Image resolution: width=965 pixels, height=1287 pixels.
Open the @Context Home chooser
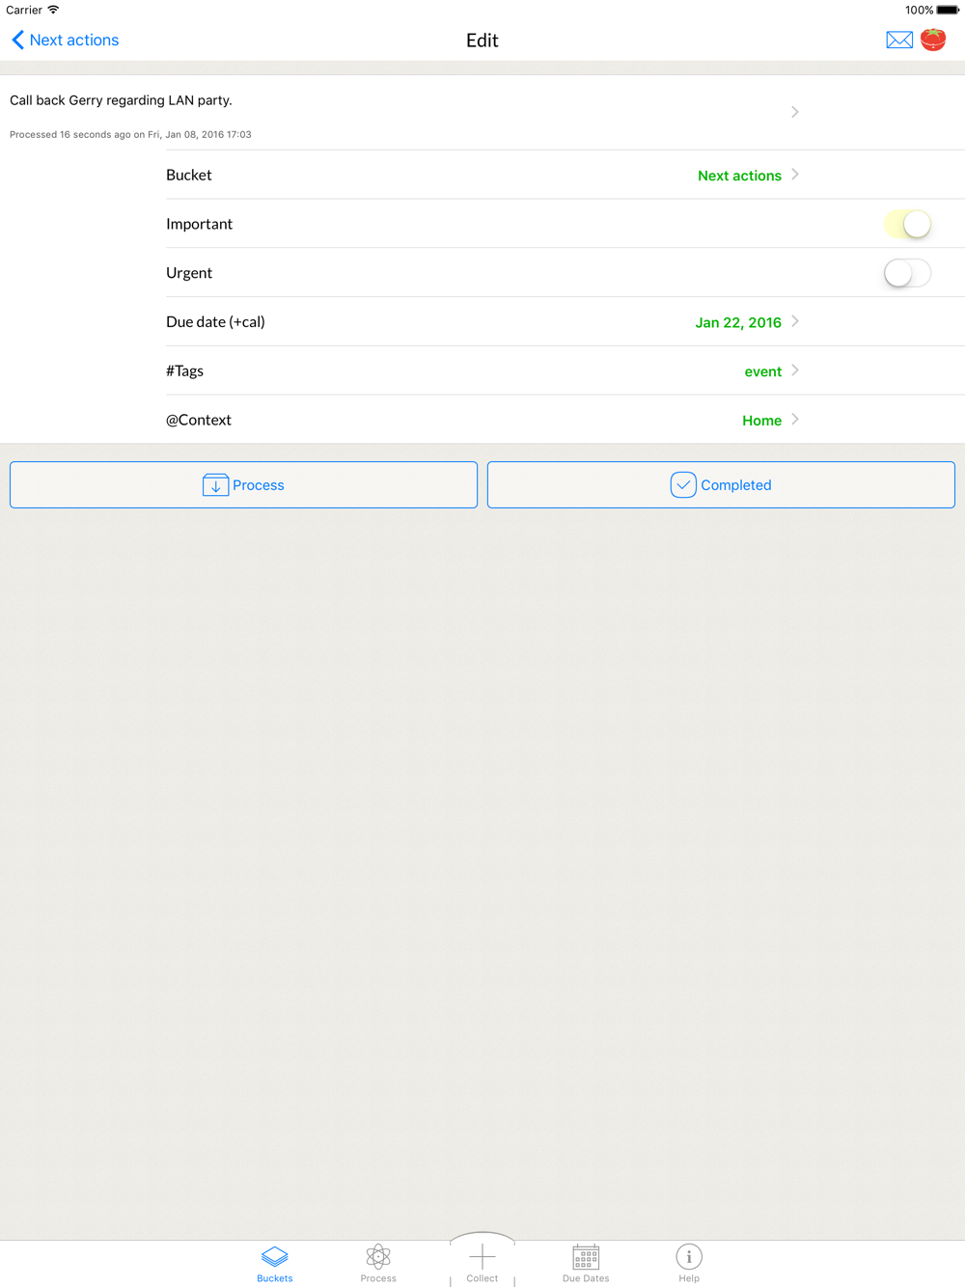pyautogui.click(x=761, y=420)
